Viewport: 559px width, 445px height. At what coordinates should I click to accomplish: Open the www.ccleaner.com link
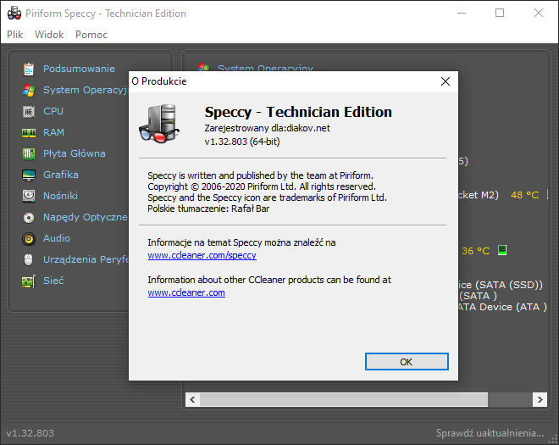tap(186, 292)
